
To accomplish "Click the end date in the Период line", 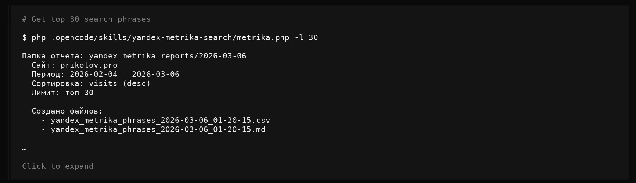I will coord(156,74).
